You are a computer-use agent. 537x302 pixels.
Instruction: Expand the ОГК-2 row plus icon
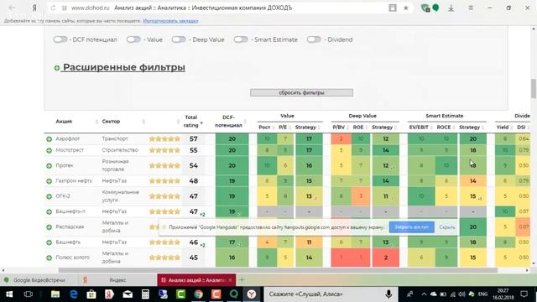49,196
